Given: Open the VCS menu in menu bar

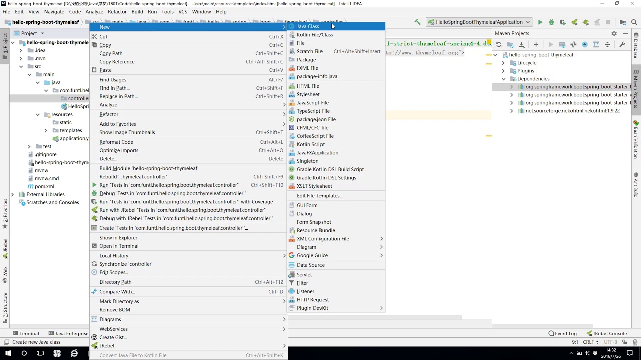Looking at the screenshot, I should pos(183,11).
